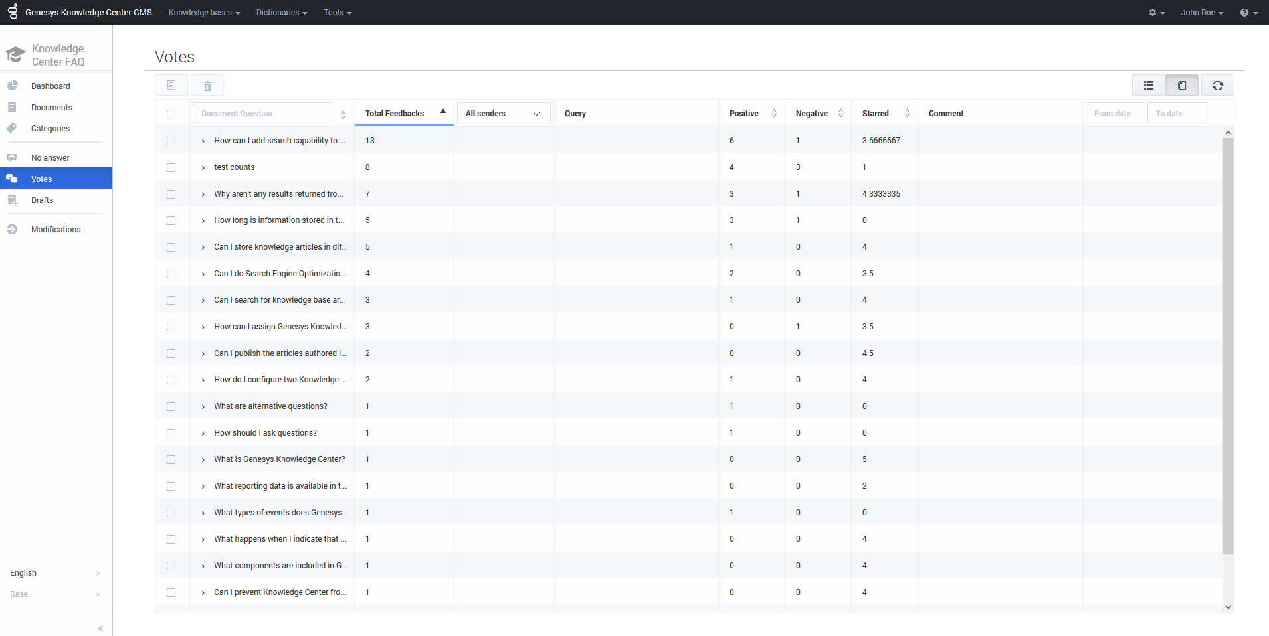Go to Dashboard in sidebar
Image resolution: width=1269 pixels, height=636 pixels.
pos(50,86)
